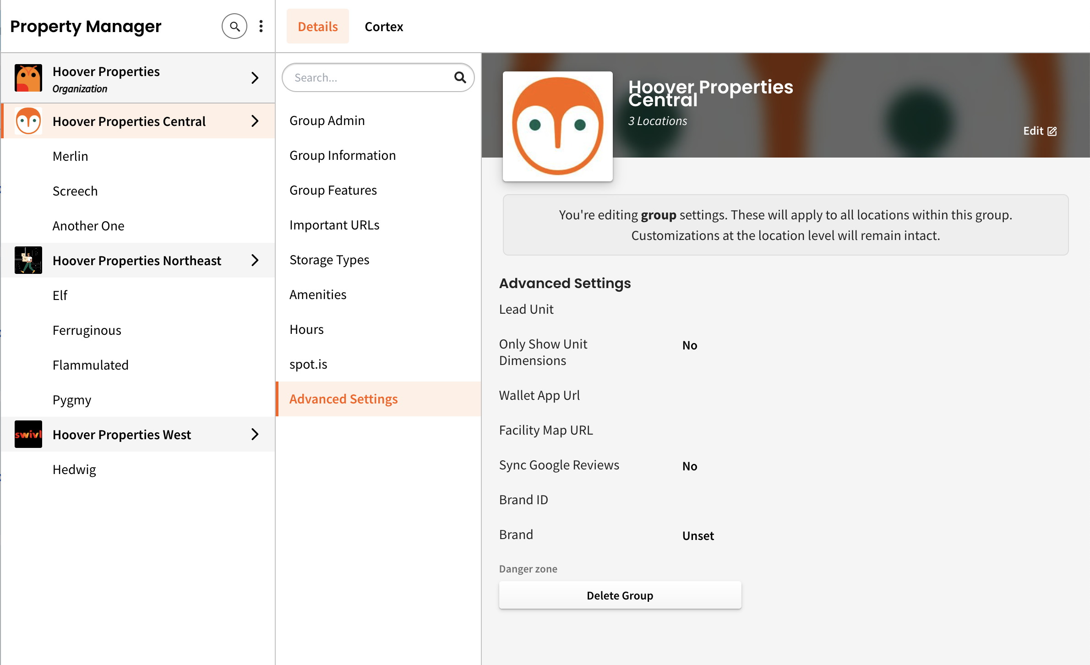Viewport: 1090px width, 665px height.
Task: Click the Delete Group button
Action: [620, 595]
